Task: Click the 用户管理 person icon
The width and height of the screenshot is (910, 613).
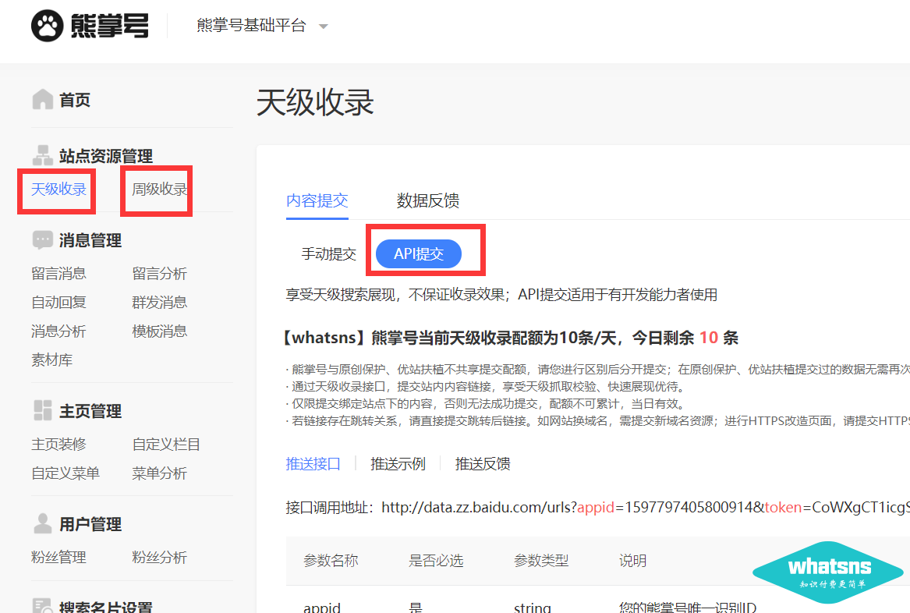Action: 42,524
